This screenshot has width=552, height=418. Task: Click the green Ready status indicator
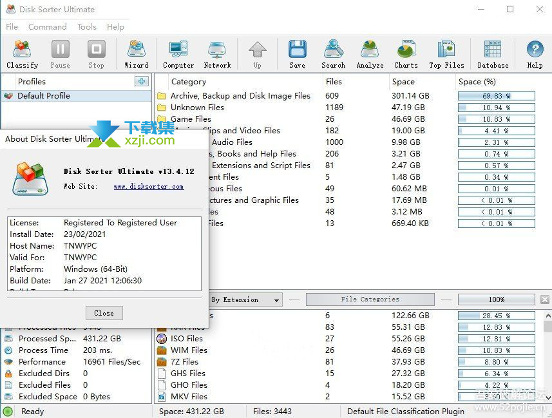tap(8, 412)
